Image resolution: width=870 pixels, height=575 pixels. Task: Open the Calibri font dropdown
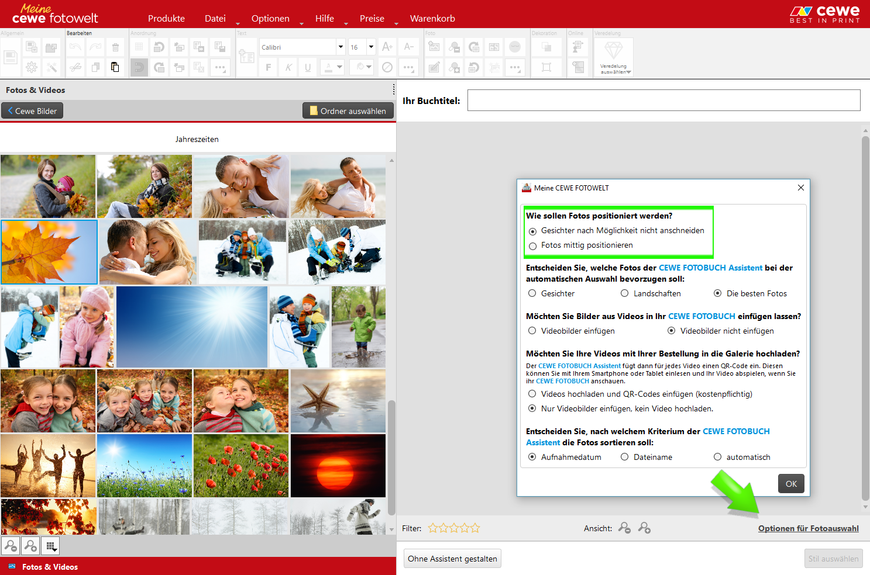(341, 47)
